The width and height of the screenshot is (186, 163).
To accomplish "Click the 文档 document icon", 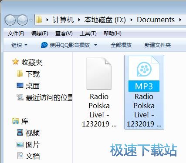I will click(x=20, y=156).
